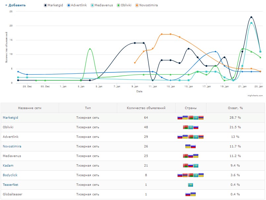Click the '13 %' coverage value
The width and height of the screenshot is (266, 200).
pos(235,137)
